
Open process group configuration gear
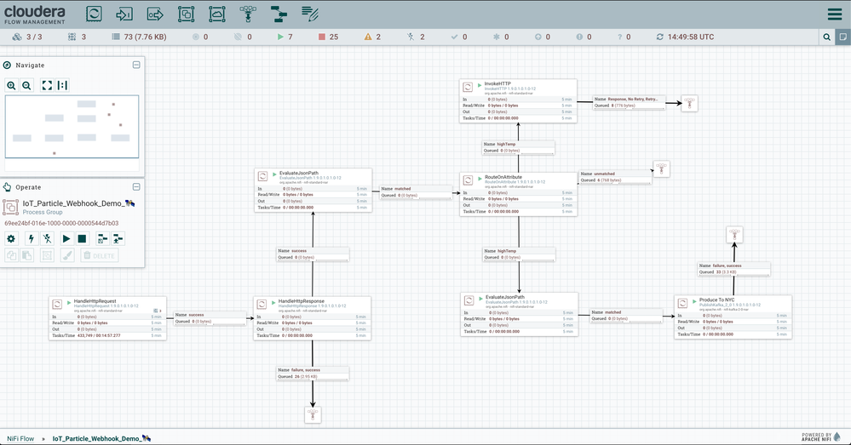coord(11,238)
